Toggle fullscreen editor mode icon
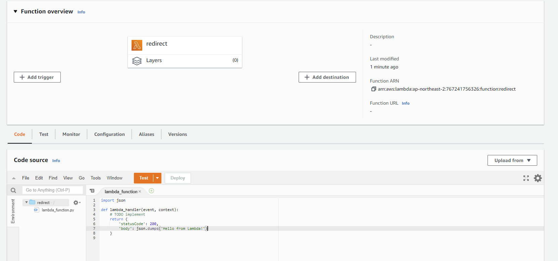The width and height of the screenshot is (558, 261). click(526, 178)
